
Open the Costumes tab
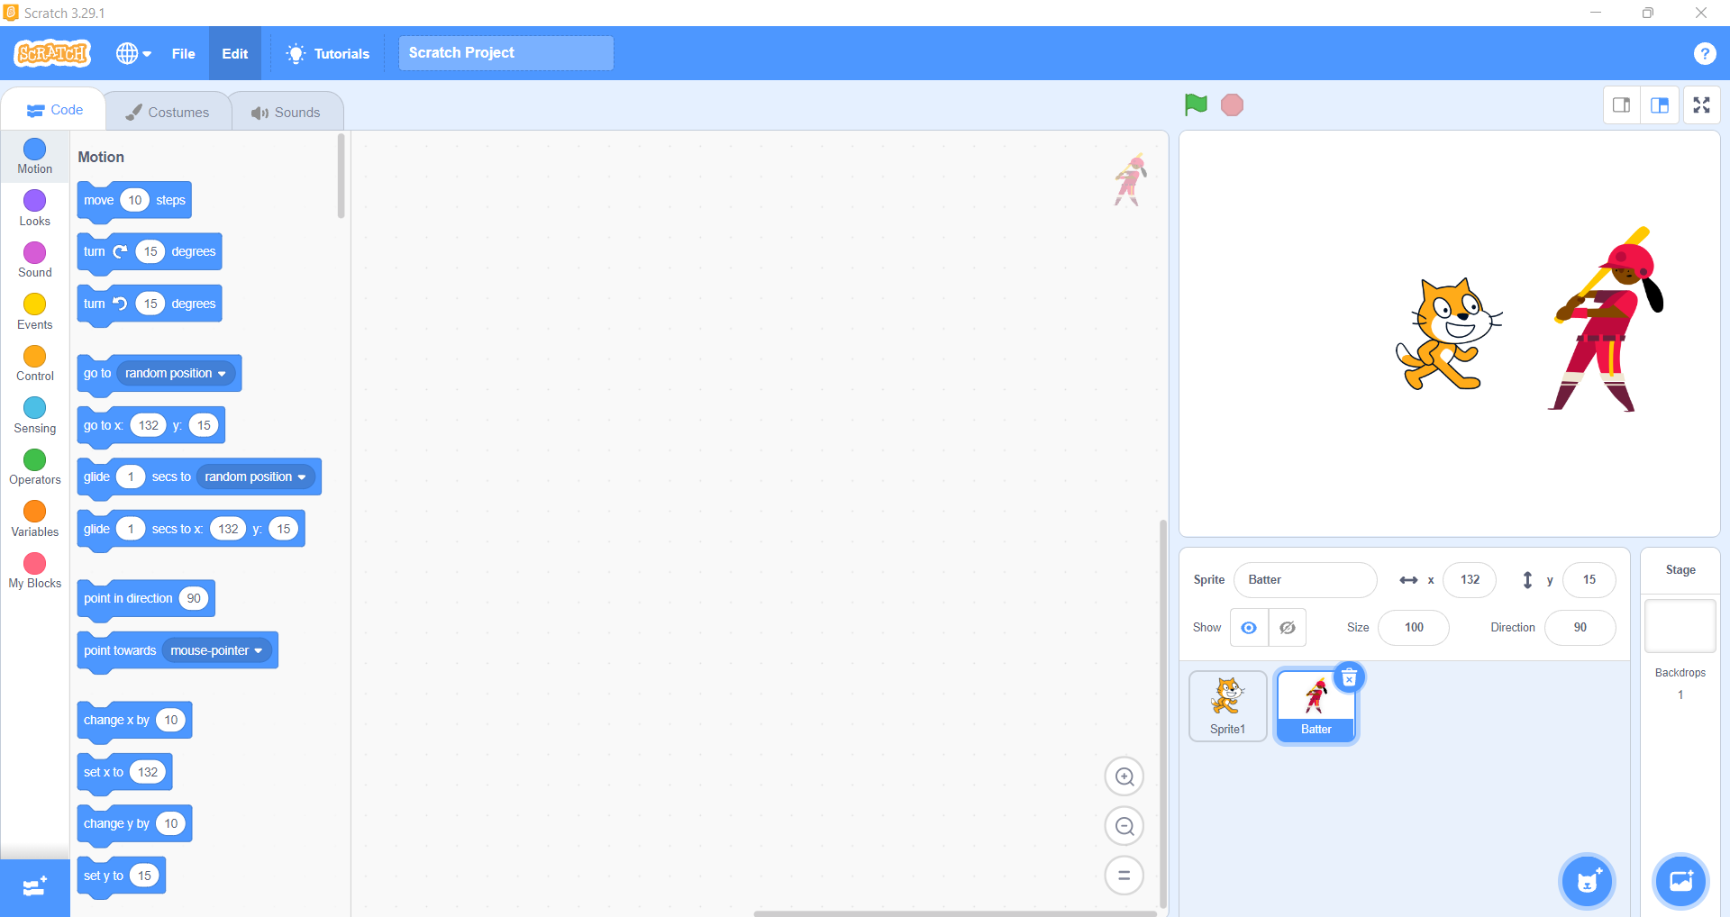click(168, 112)
